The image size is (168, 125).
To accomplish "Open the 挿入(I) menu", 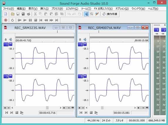I will pyautogui.click(x=44, y=9).
